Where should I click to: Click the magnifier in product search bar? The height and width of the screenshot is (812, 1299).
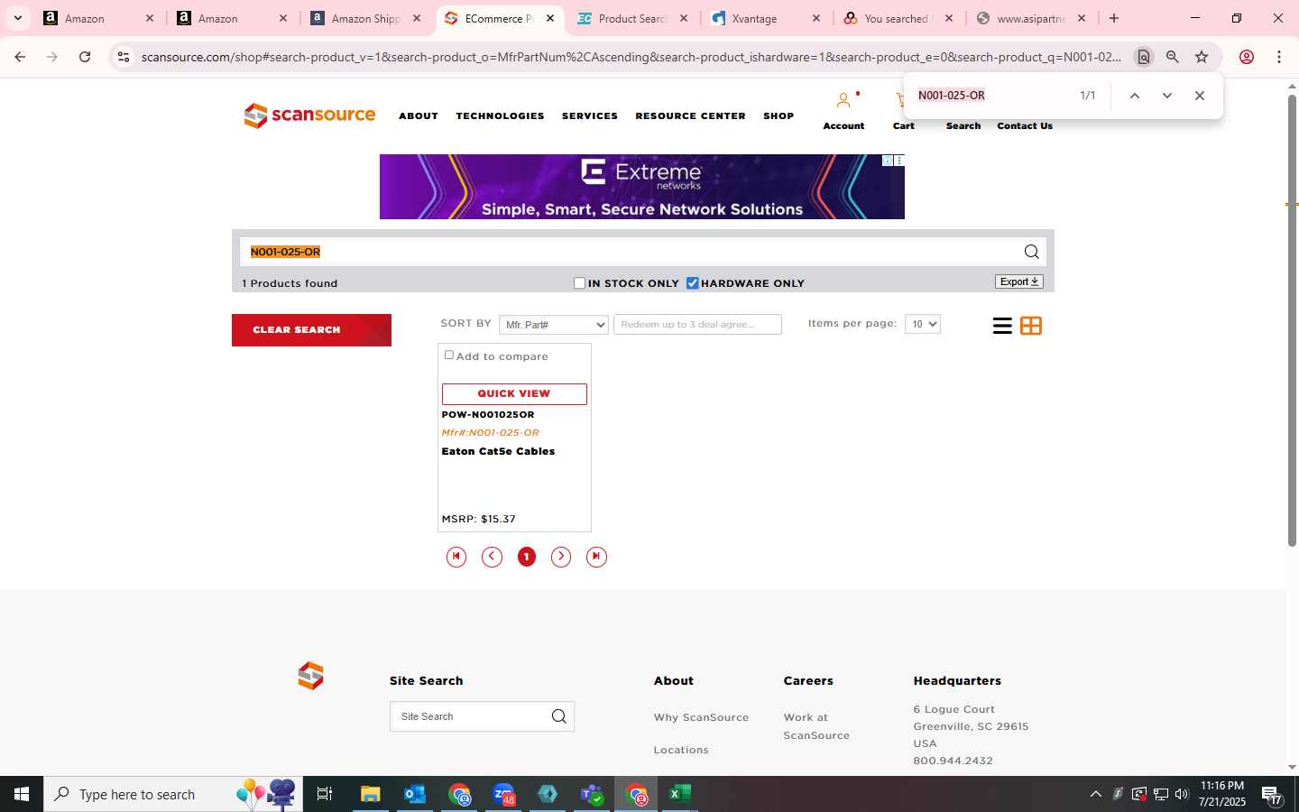pyautogui.click(x=1031, y=252)
